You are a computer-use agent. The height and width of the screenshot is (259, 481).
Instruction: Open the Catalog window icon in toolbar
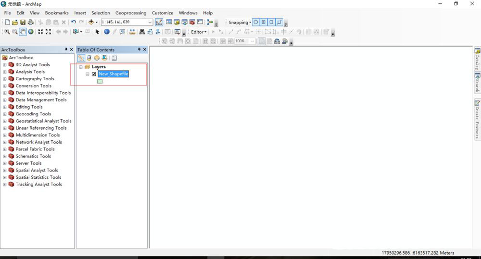tap(177, 22)
